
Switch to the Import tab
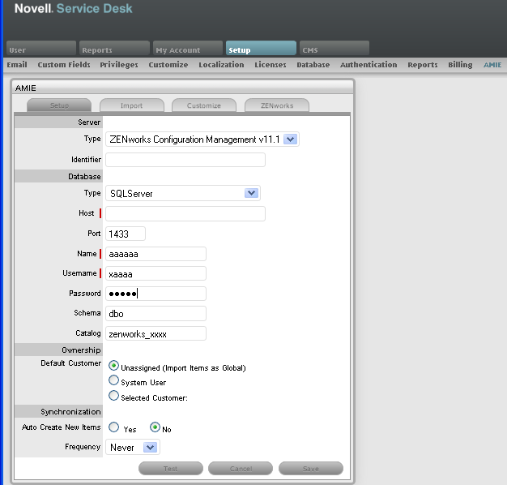[132, 105]
